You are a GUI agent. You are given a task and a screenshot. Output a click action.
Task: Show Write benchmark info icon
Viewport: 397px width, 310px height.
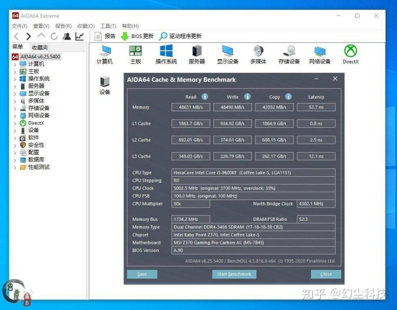click(x=248, y=96)
